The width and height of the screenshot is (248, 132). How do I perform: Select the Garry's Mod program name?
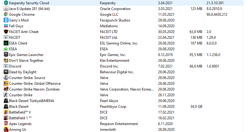pos(19,20)
